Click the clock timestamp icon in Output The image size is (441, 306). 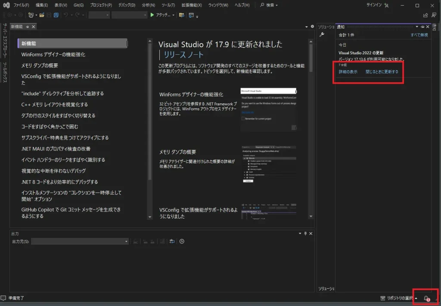(x=182, y=241)
